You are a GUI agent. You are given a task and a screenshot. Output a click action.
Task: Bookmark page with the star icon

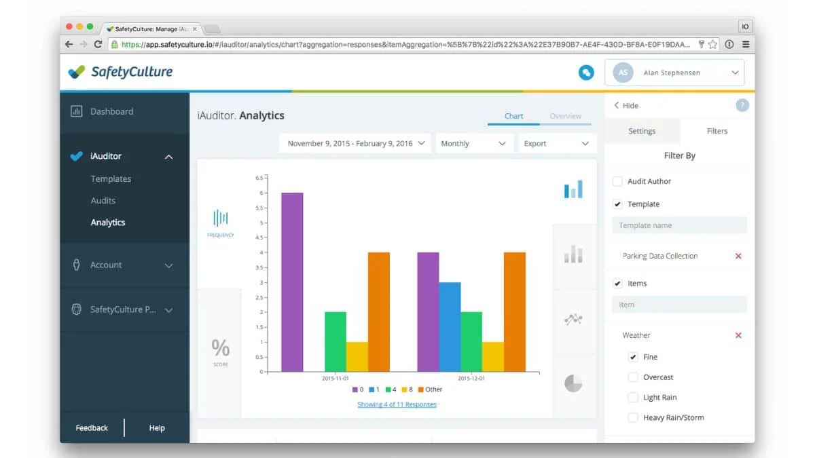pyautogui.click(x=712, y=44)
